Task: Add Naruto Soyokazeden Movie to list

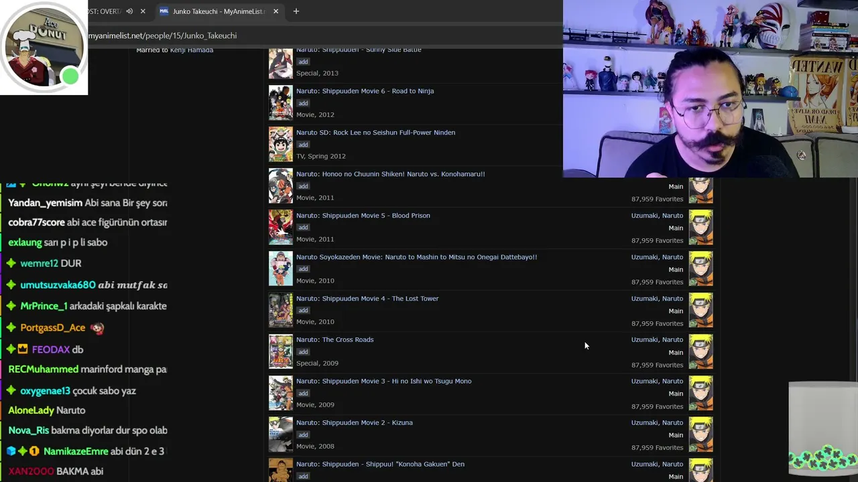Action: pos(303,269)
